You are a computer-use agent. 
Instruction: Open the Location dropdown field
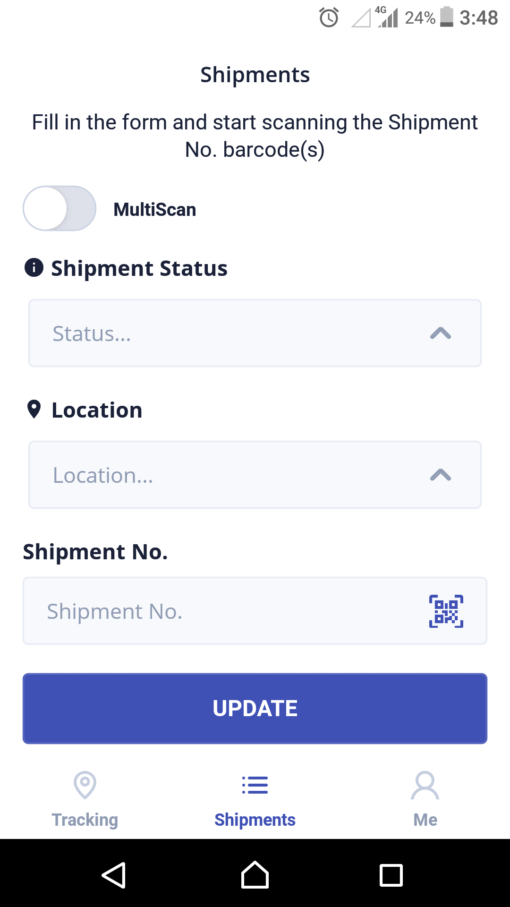pos(227,475)
